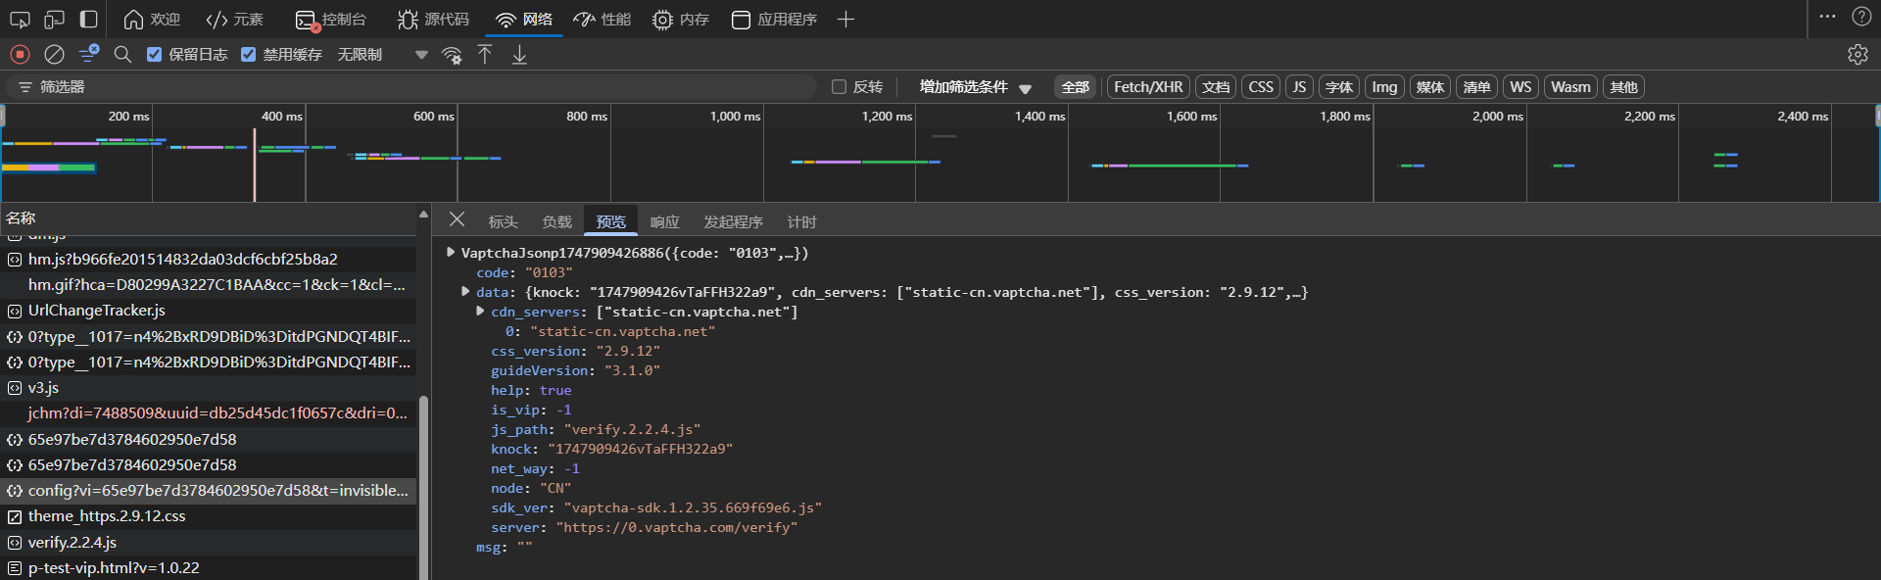The width and height of the screenshot is (1881, 580).
Task: Uncheck the 保留日志 checkbox
Action: point(155,55)
